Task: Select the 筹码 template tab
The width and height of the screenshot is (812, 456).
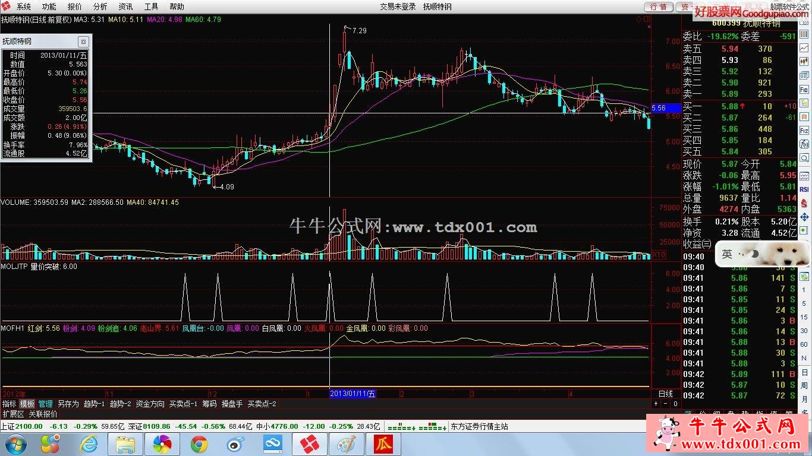Action: [x=209, y=404]
